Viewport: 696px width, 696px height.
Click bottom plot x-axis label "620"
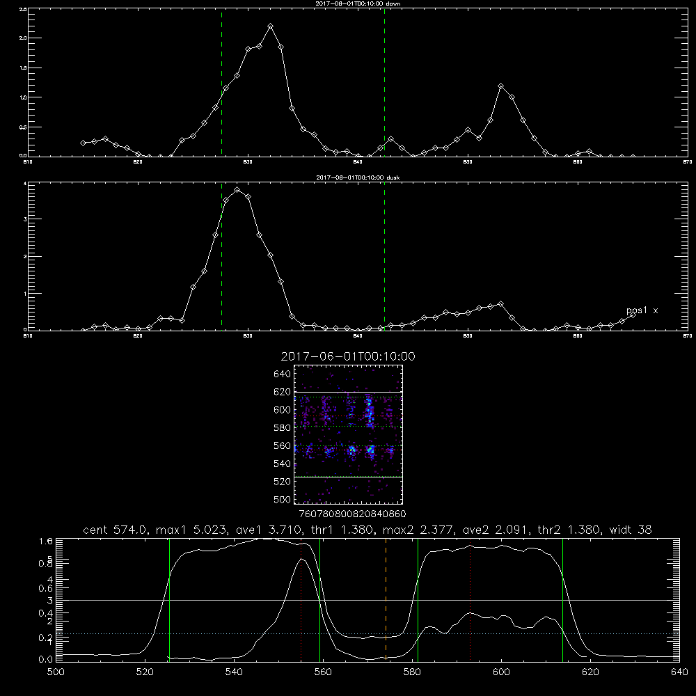(x=590, y=672)
